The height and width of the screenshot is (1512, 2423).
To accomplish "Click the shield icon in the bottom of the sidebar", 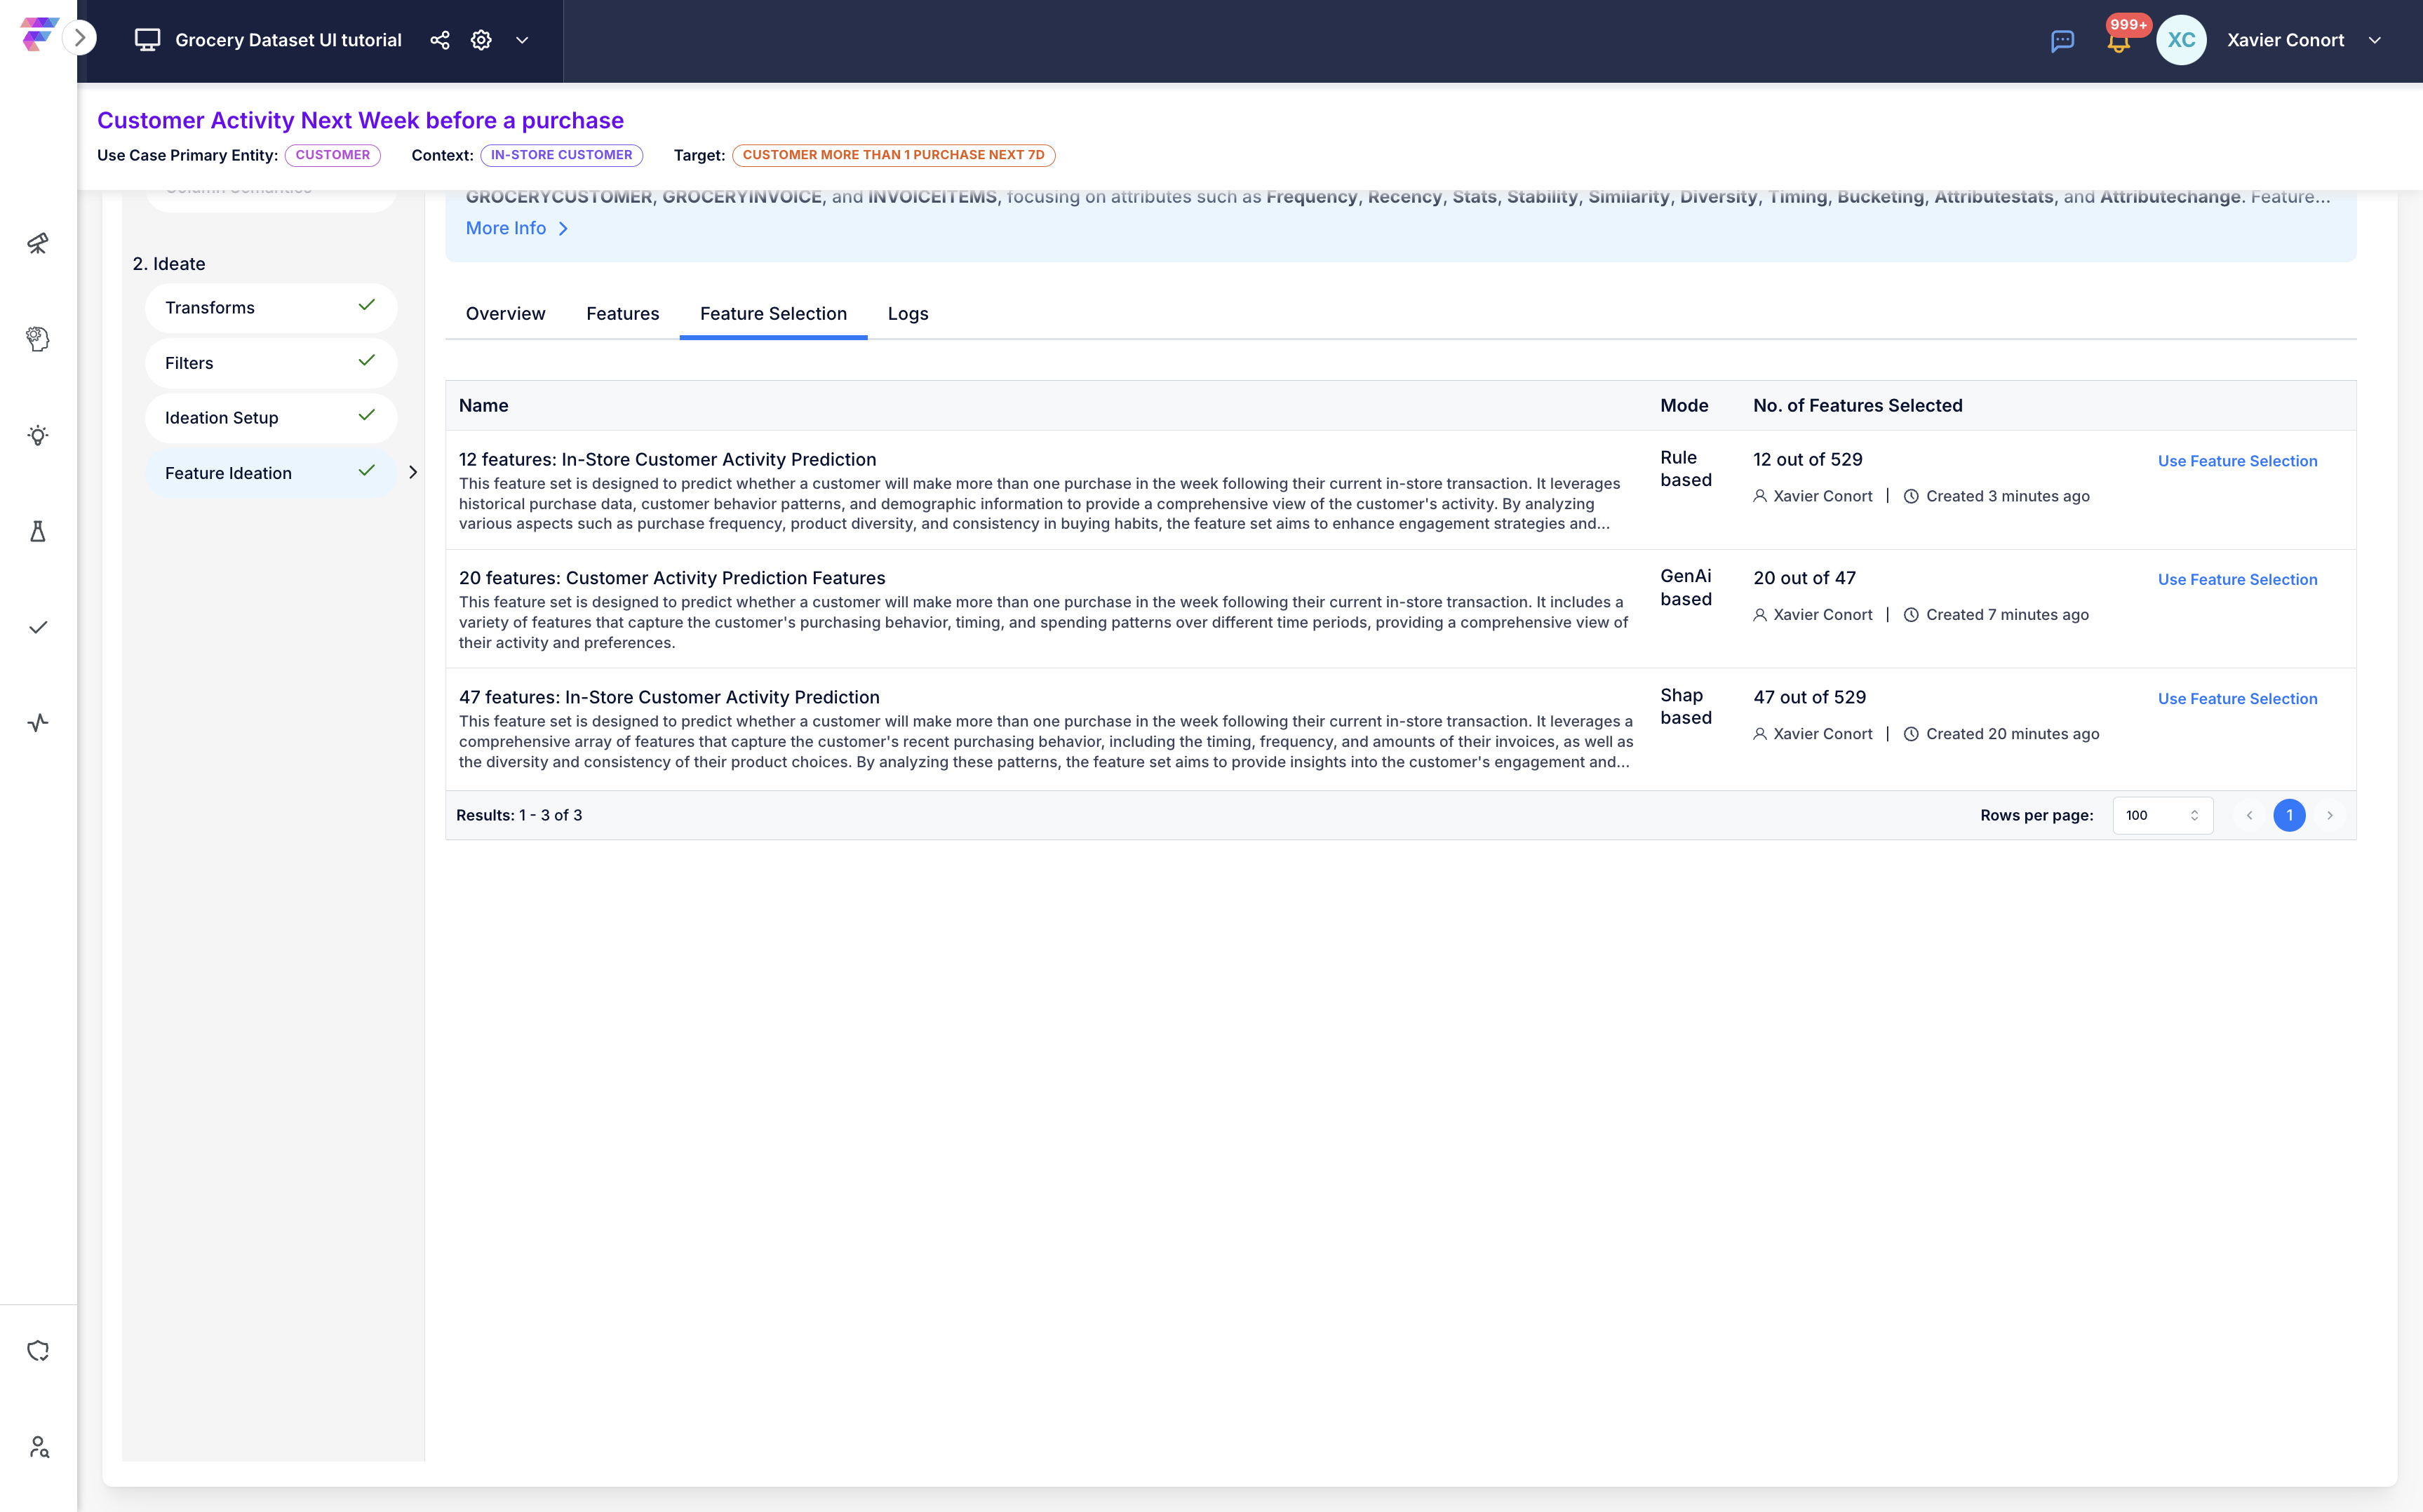I will click(x=38, y=1351).
